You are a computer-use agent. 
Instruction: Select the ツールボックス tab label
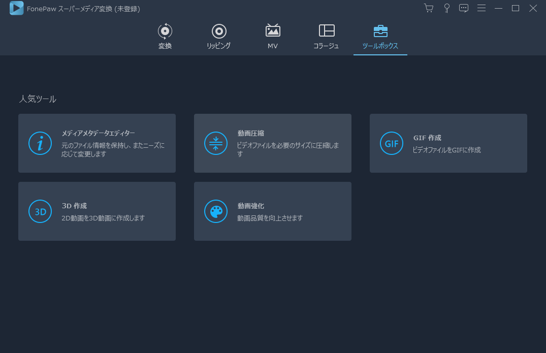coord(380,46)
